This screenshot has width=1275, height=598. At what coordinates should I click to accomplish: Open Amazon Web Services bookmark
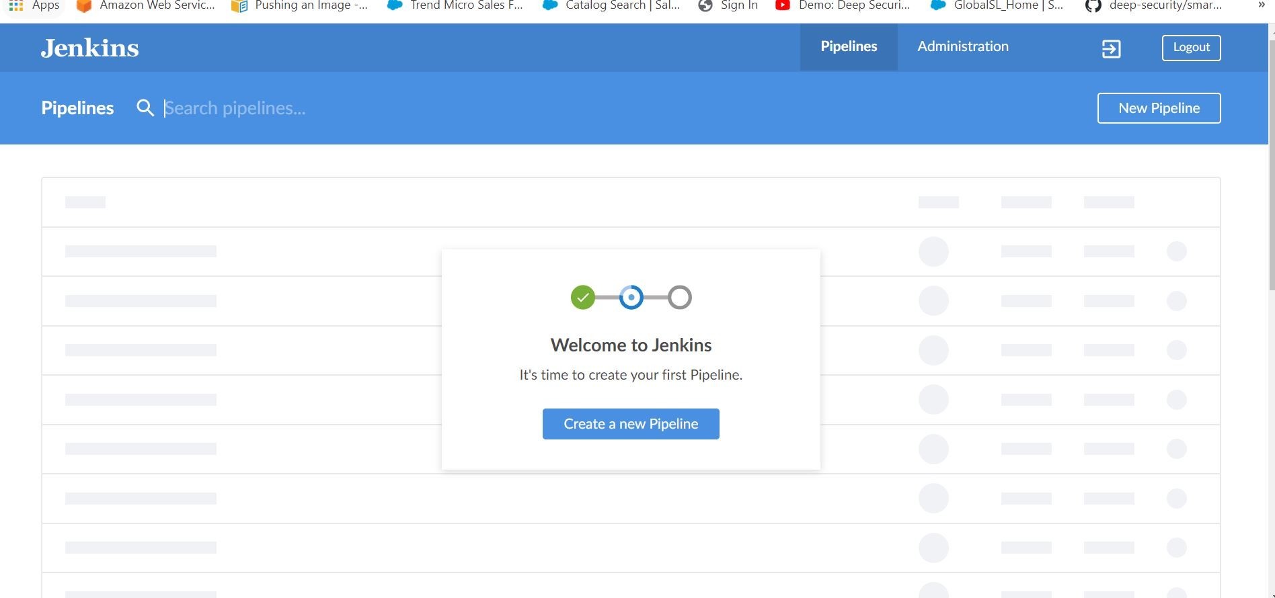pyautogui.click(x=146, y=5)
